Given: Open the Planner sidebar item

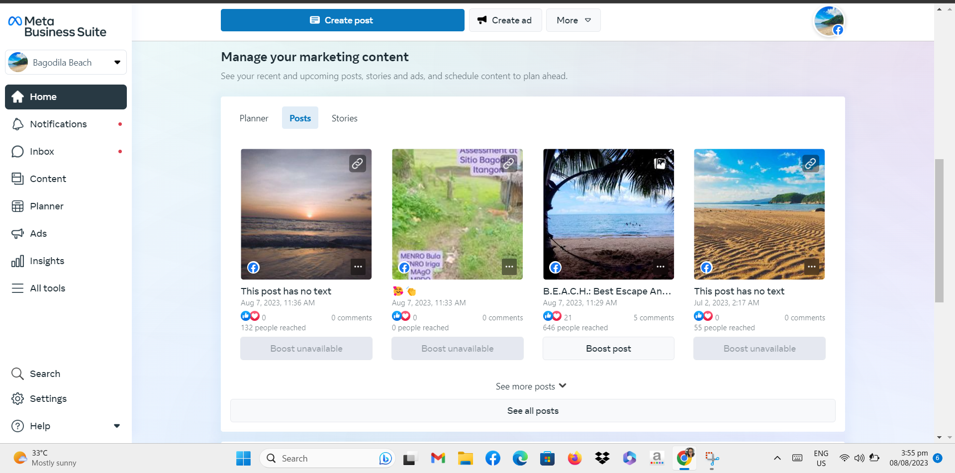Looking at the screenshot, I should (x=66, y=206).
